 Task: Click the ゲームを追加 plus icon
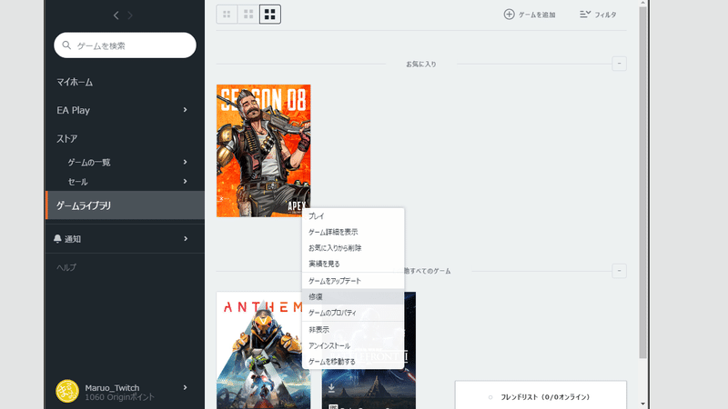tap(509, 15)
